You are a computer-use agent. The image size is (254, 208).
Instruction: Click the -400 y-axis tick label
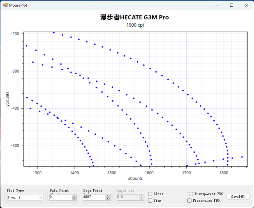[x=15, y=108]
